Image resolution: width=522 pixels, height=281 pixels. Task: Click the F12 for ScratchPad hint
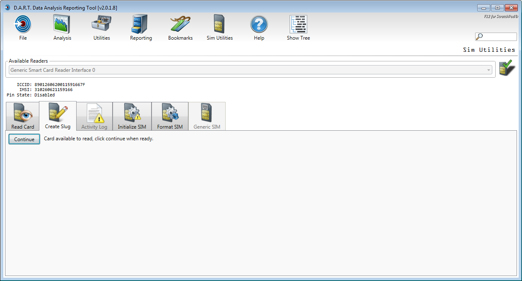tap(501, 17)
